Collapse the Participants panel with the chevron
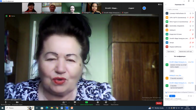Screen dimensions: 196x110 166,5
